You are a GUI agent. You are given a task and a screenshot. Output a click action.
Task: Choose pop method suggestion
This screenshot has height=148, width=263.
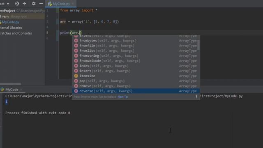(136, 81)
